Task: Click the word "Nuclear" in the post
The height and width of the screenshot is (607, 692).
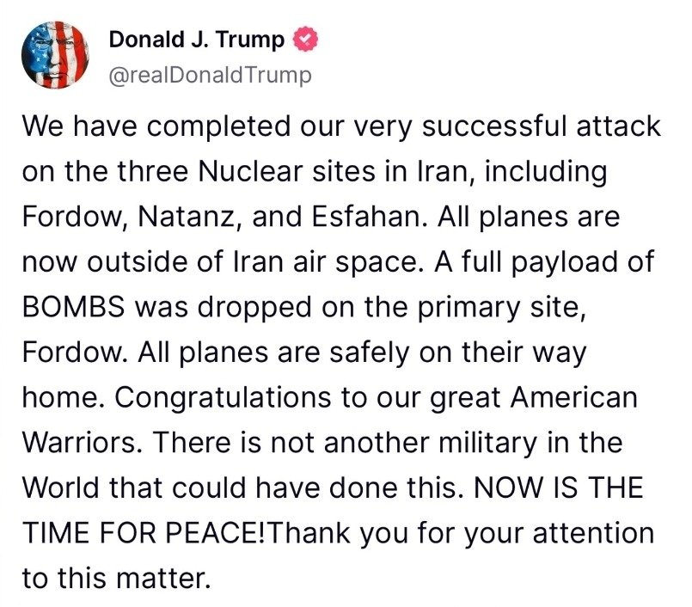Action: coord(251,172)
